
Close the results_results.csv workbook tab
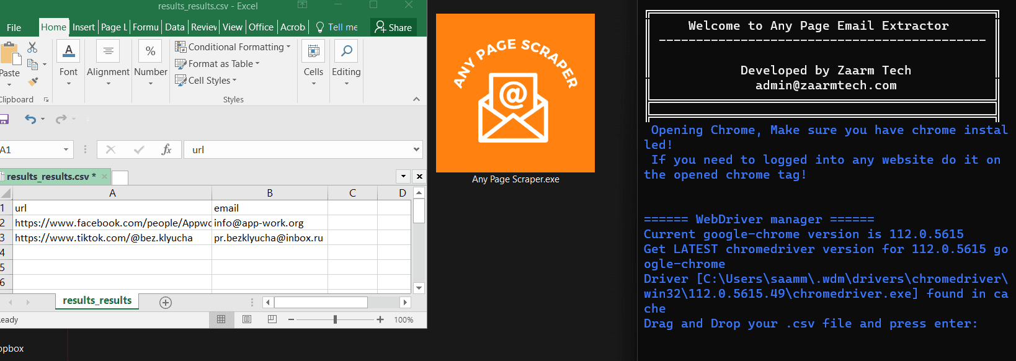click(x=104, y=177)
